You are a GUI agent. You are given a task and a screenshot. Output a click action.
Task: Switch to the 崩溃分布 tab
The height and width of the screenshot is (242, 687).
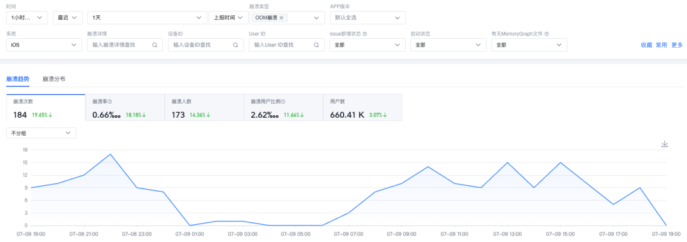54,79
